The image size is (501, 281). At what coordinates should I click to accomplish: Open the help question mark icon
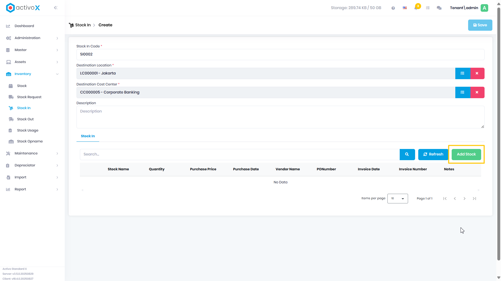click(393, 8)
